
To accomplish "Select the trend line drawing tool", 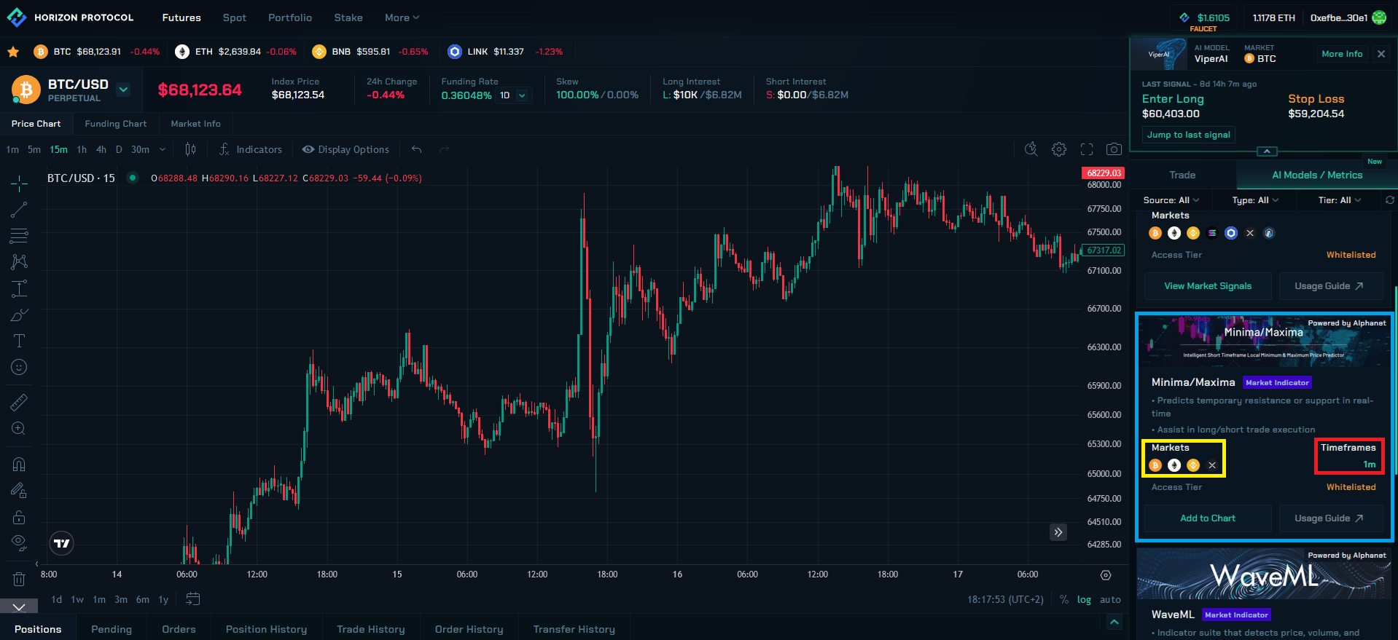I will [19, 210].
